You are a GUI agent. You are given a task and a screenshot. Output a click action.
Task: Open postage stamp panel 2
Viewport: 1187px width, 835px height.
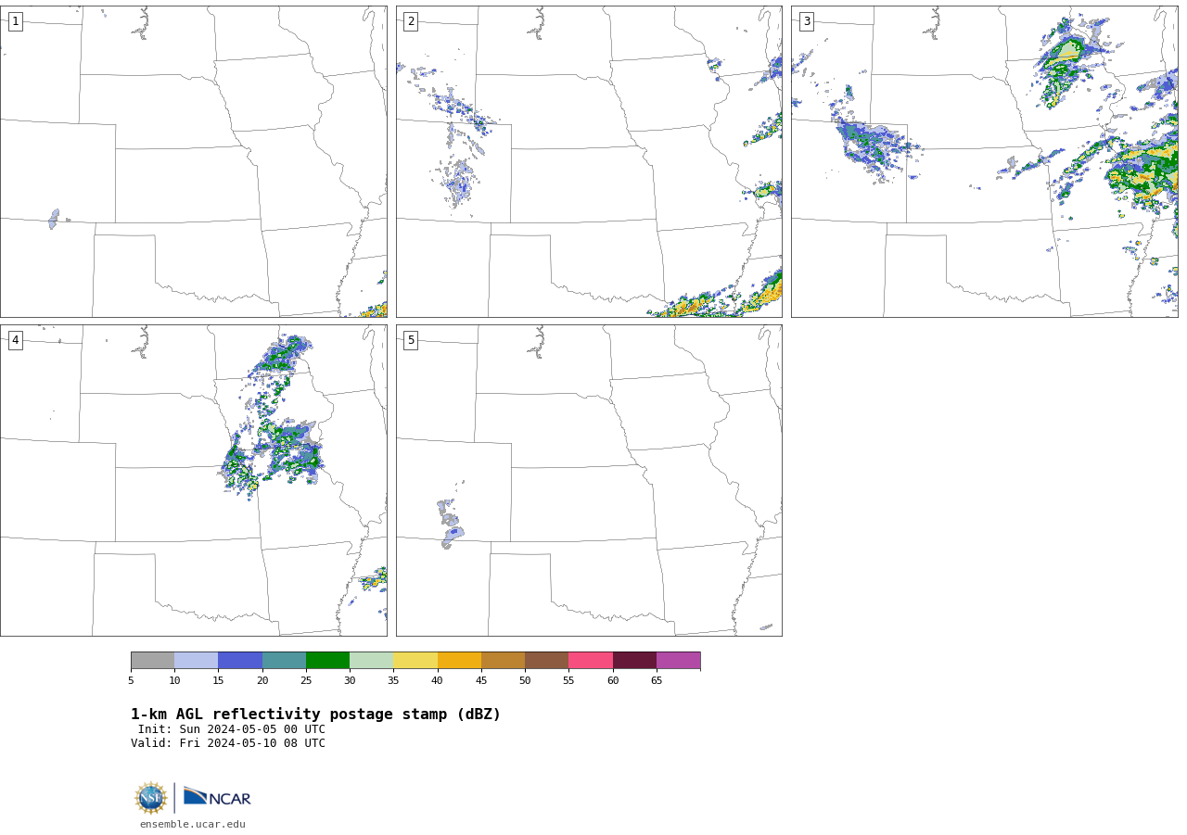589,162
